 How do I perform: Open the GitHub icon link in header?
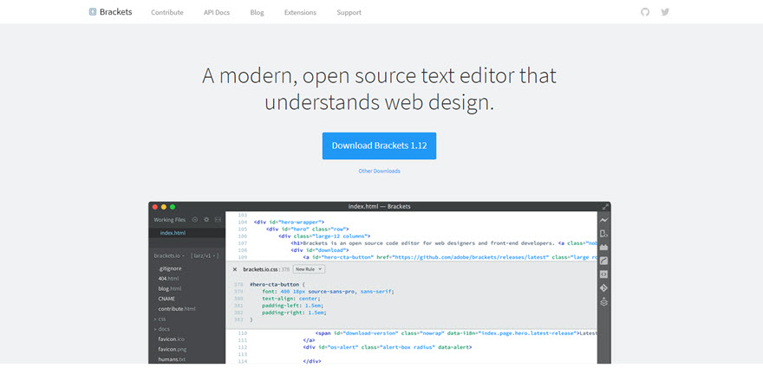coord(644,12)
